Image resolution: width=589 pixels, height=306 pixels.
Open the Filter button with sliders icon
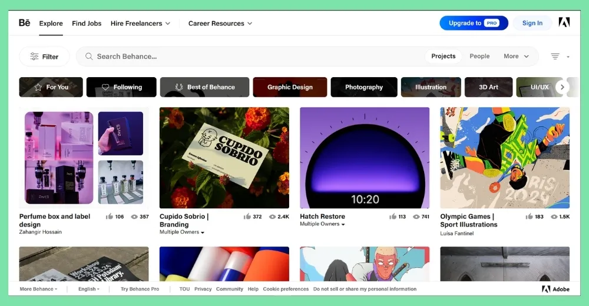44,56
